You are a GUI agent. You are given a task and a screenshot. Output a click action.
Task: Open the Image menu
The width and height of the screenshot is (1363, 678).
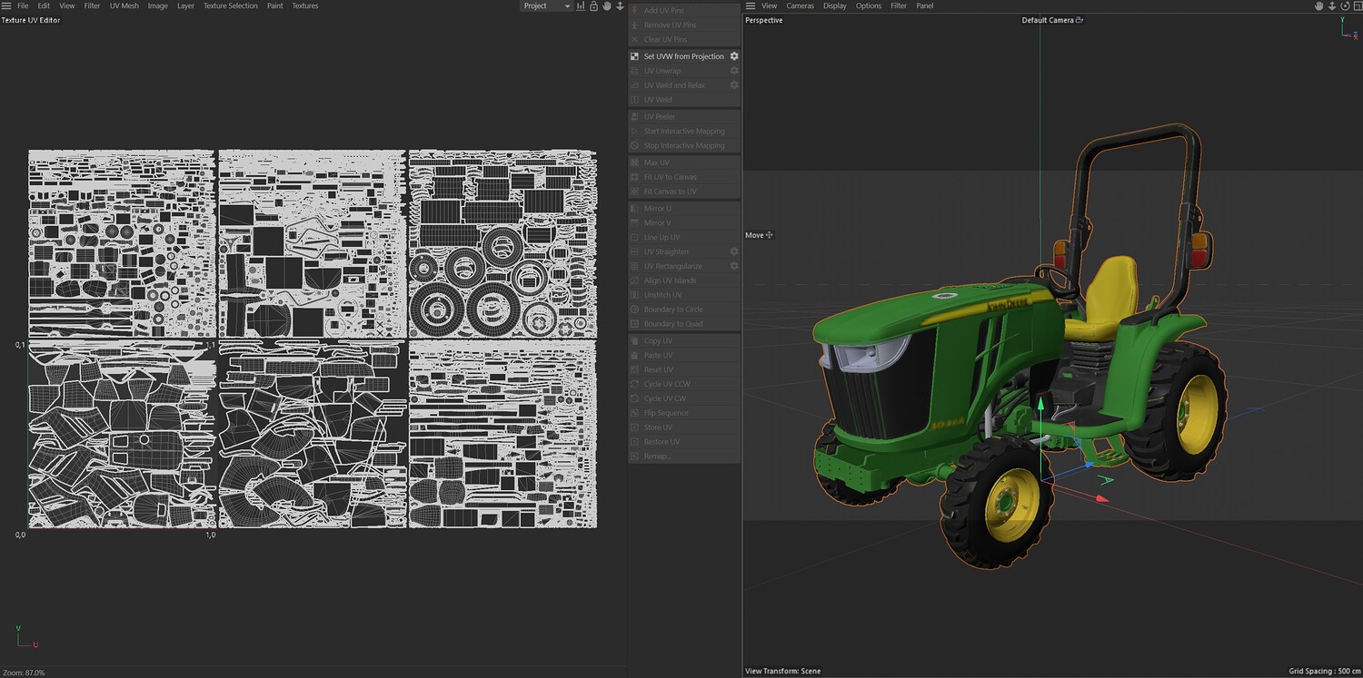coord(158,5)
